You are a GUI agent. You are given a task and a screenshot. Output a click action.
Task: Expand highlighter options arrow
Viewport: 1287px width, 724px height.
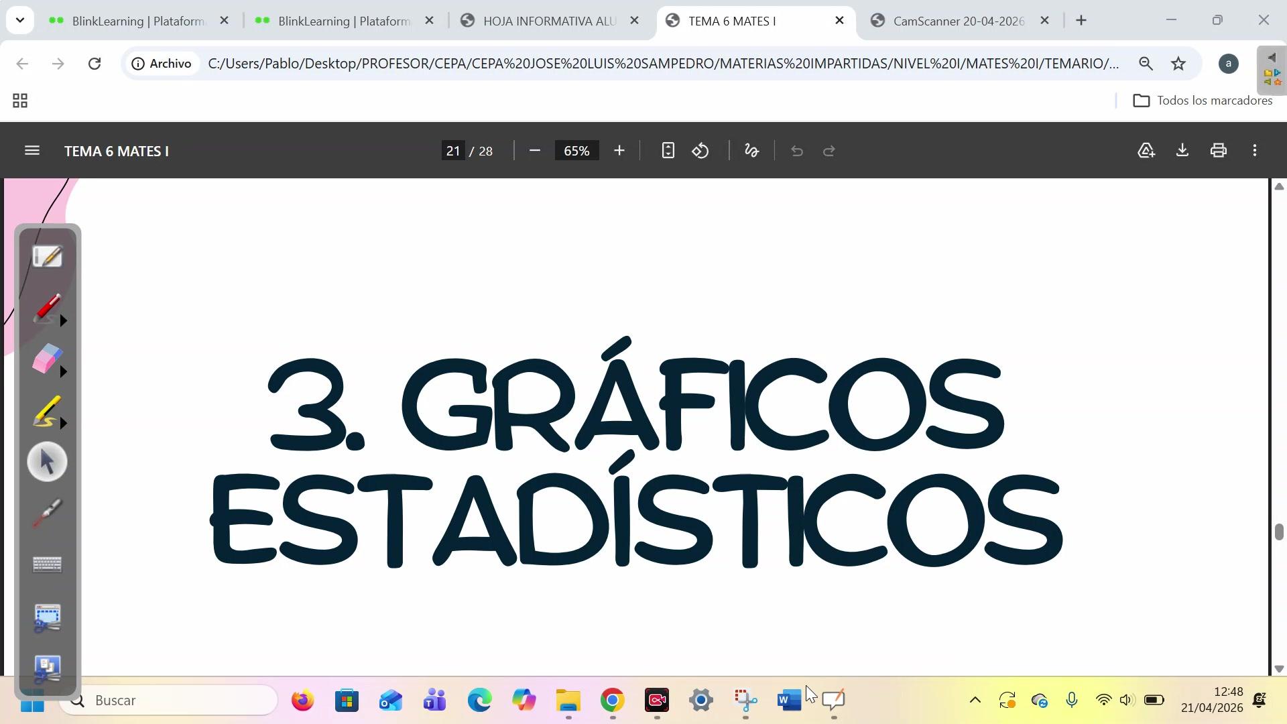coord(64,424)
